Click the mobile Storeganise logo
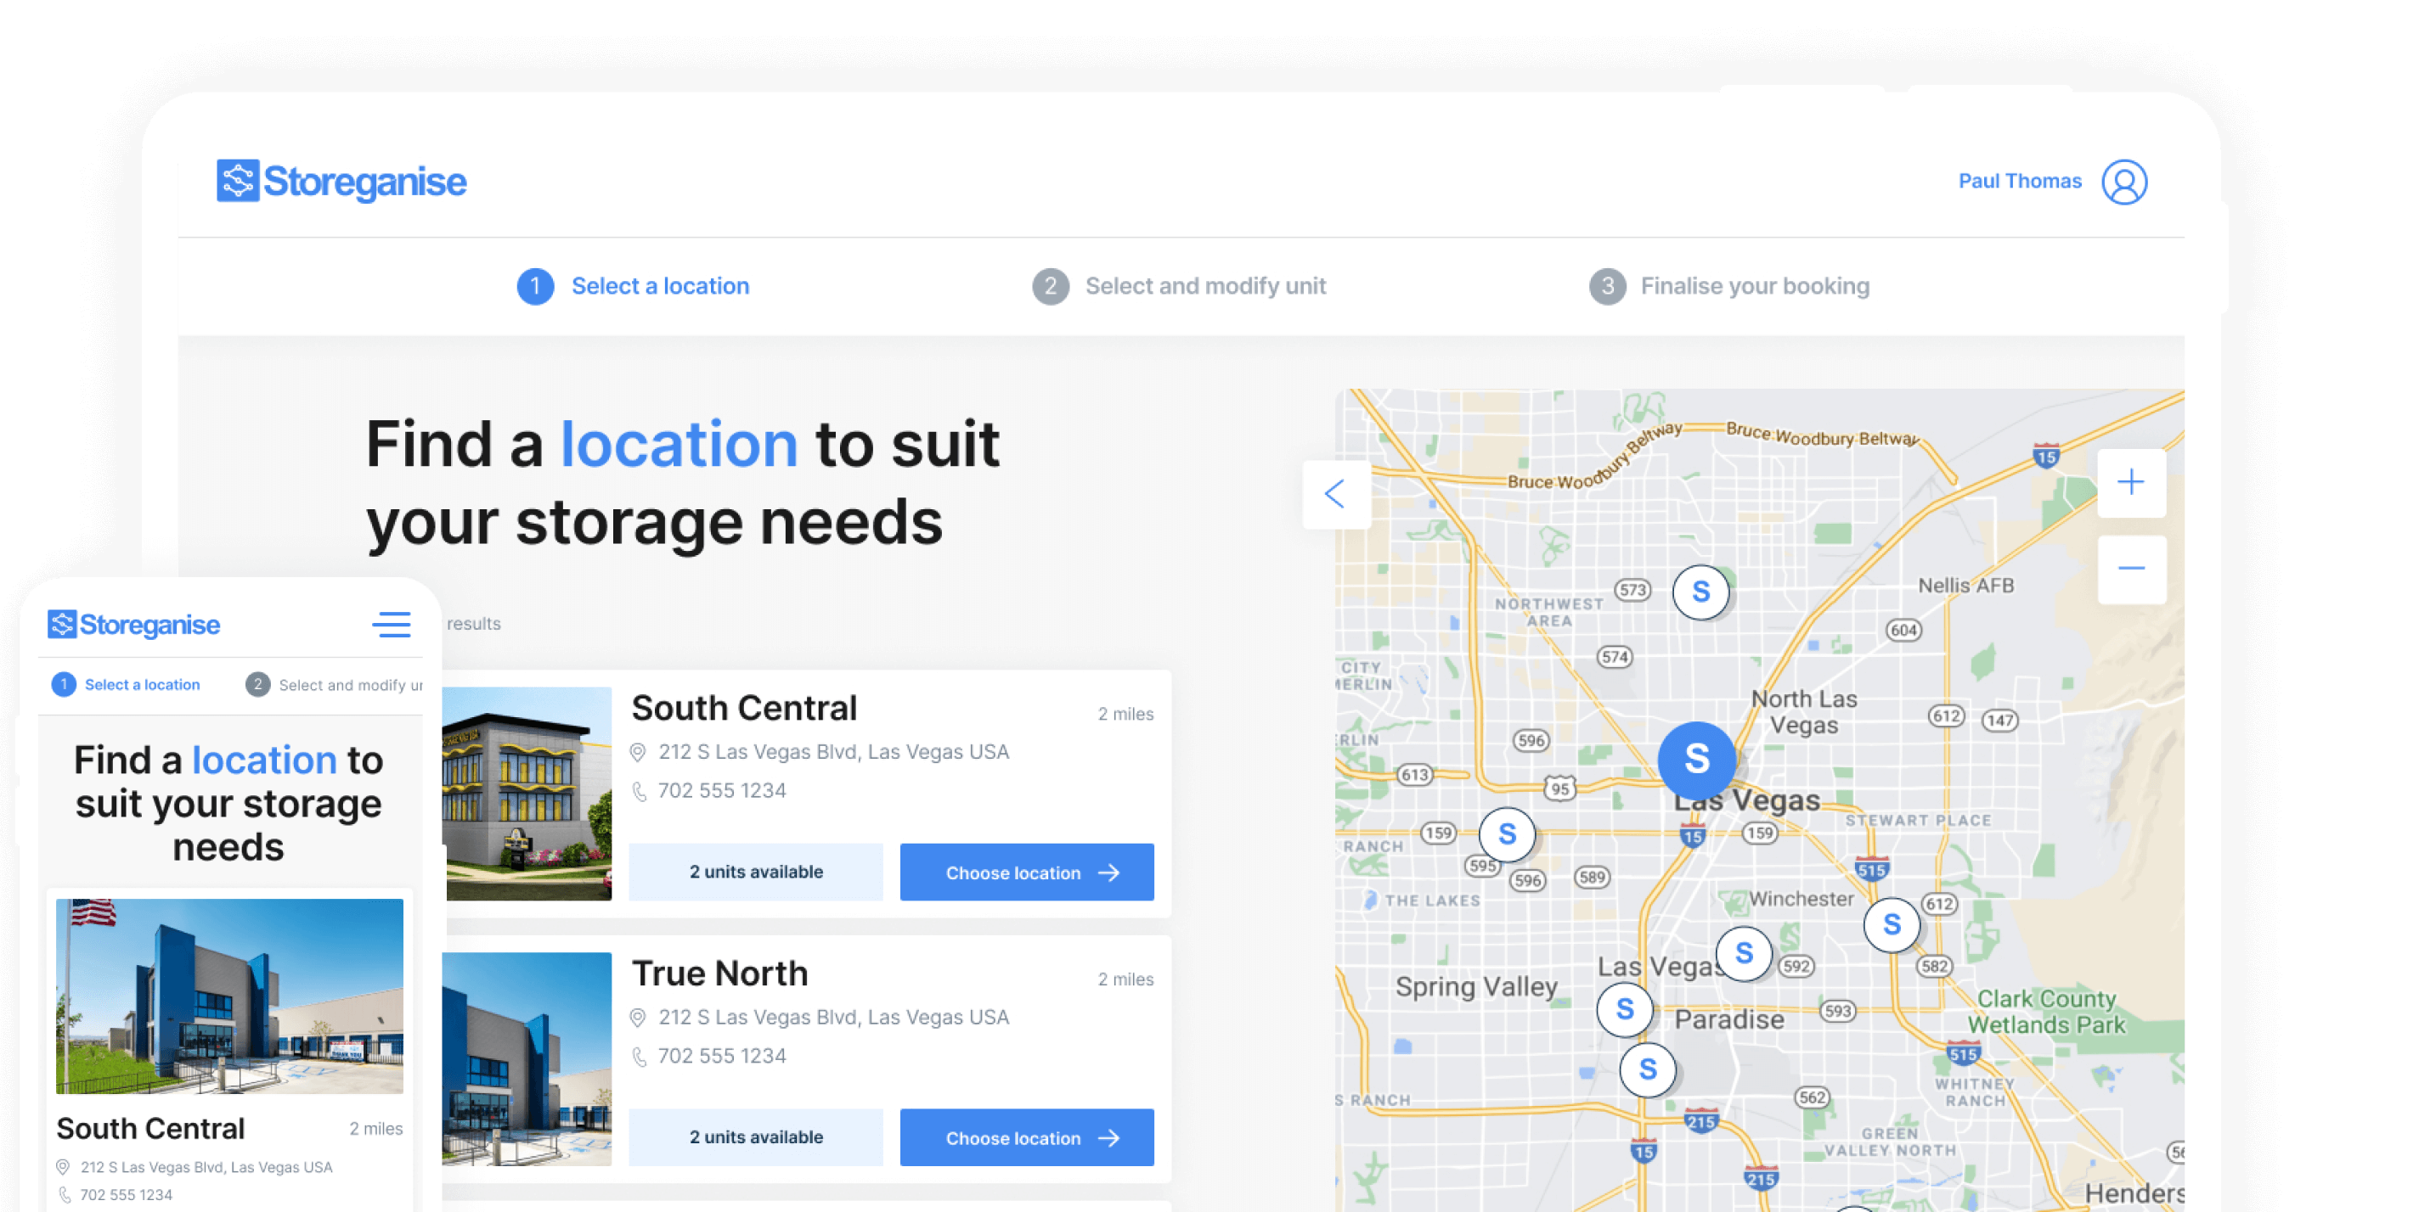The height and width of the screenshot is (1212, 2419). click(134, 625)
